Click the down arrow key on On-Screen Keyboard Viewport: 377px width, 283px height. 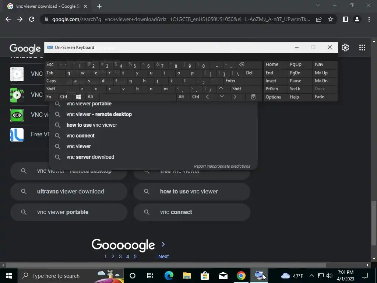coord(222,97)
